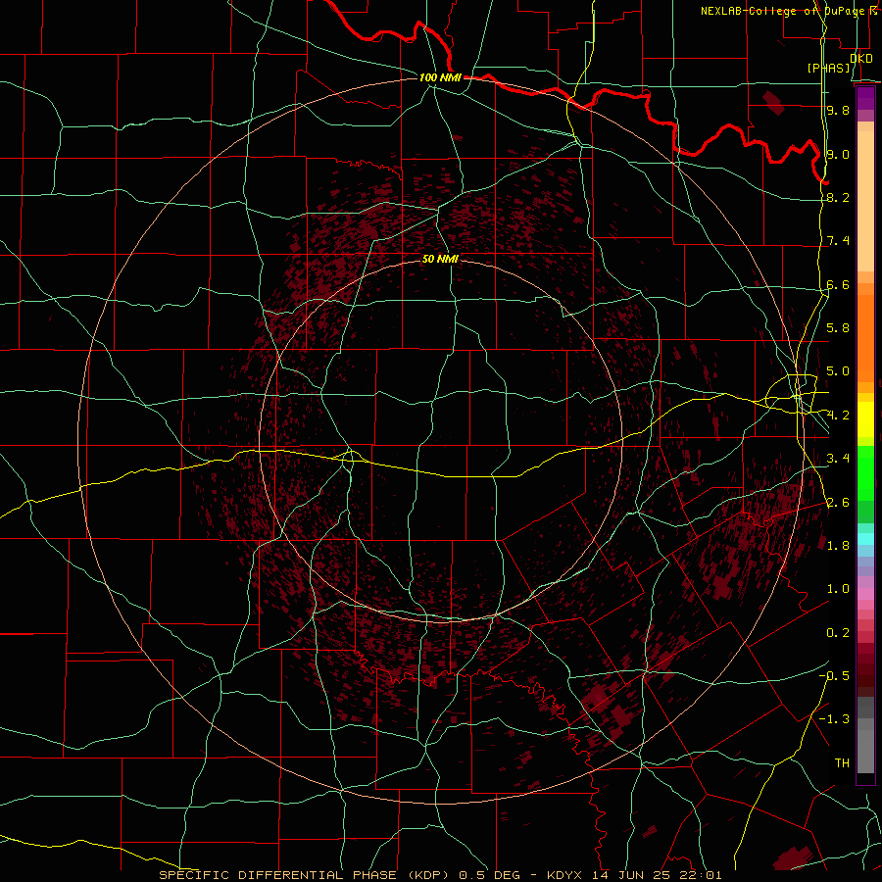Click the 0.5 DEG elevation text in the caption
Viewport: 882px width, 882px height.
point(490,875)
